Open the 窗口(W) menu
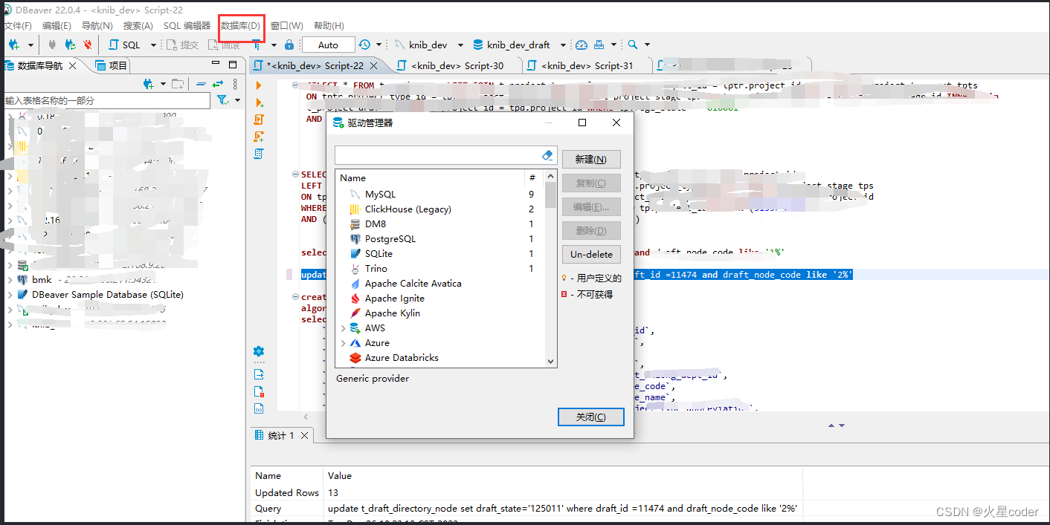The width and height of the screenshot is (1050, 525). pos(286,26)
